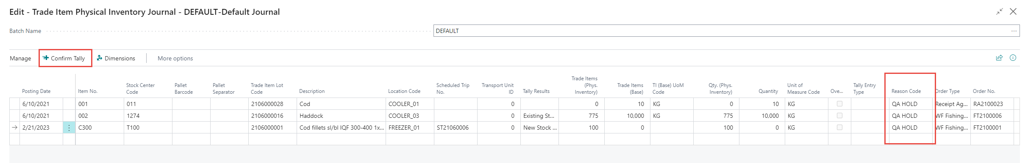Collapse the page with the shrink icon
The width and height of the screenshot is (1028, 163).
(1000, 12)
